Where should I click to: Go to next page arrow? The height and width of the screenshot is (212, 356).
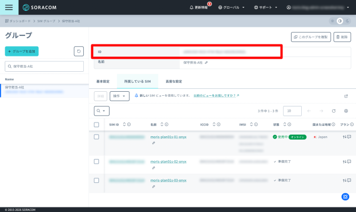[x=321, y=111]
